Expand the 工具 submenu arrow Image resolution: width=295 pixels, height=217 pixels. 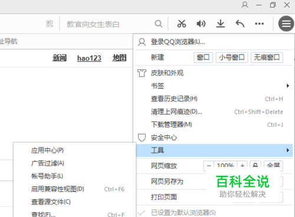click(x=288, y=151)
